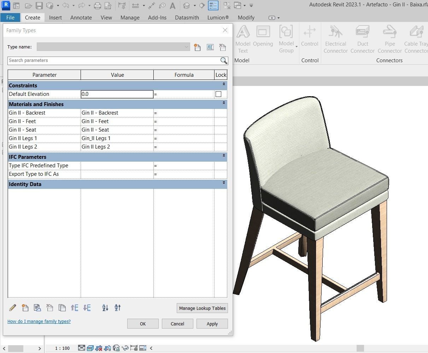Click the Print icon in quick access toolbar
The width and height of the screenshot is (428, 353).
97,6
